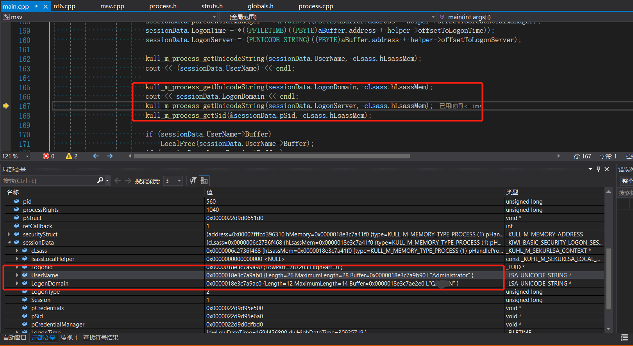The height and width of the screenshot is (346, 633).
Task: Click the list icon in the bottom-right status bar
Action: pyautogui.click(x=624, y=337)
